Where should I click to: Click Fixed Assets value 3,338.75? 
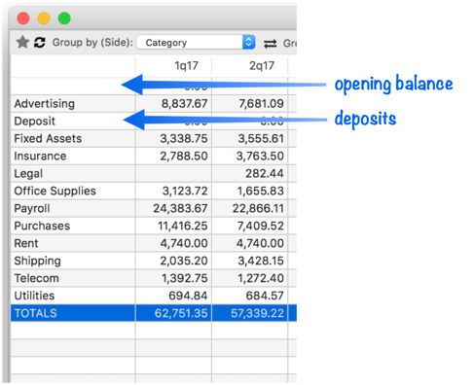point(184,139)
